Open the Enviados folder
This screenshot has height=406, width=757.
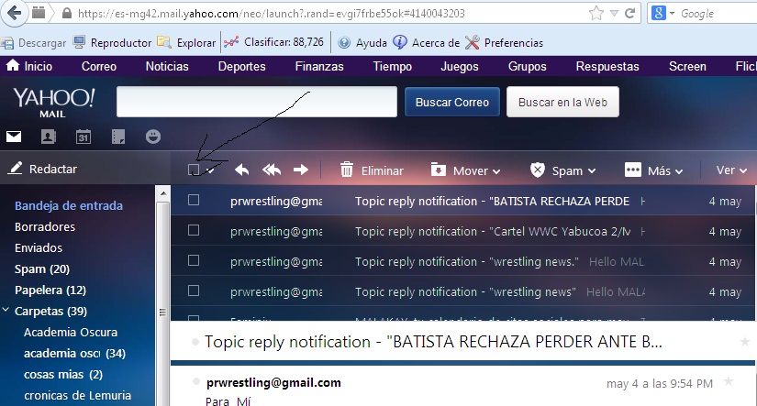(x=39, y=247)
